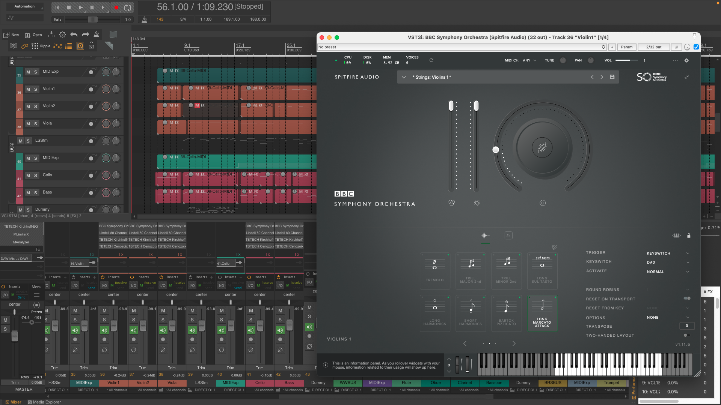The image size is (721, 405).
Task: Select the Bartok Pizzicato articulation
Action: pos(506,313)
